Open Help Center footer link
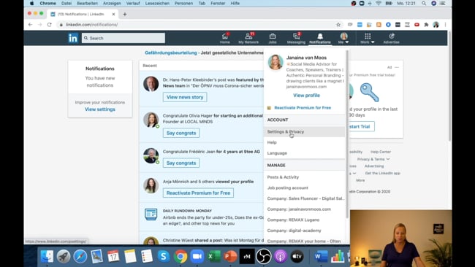 coord(381,152)
